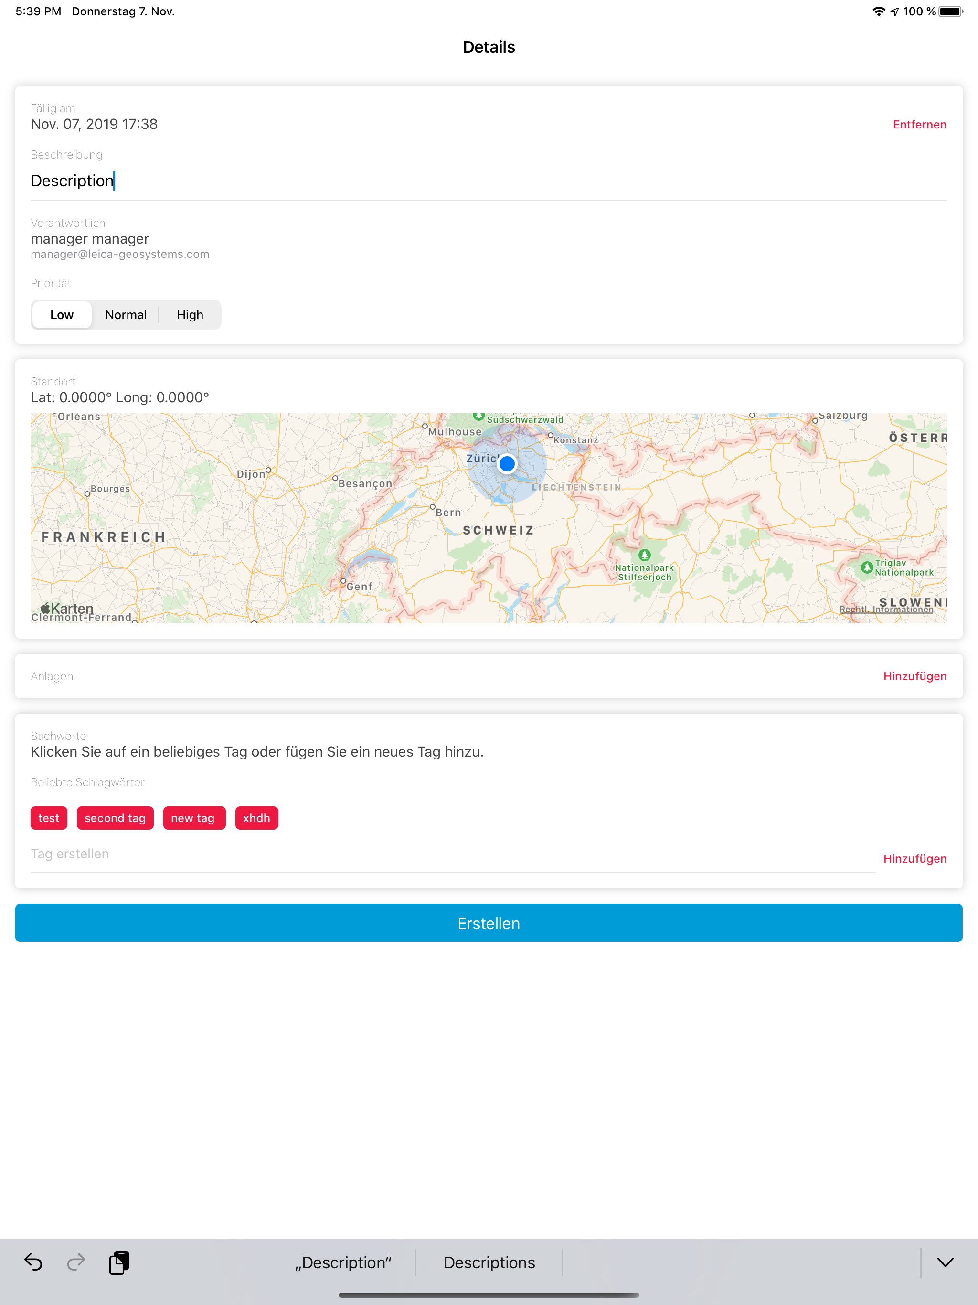
Task: Focus the Tag erstellen input field
Action: click(x=452, y=854)
